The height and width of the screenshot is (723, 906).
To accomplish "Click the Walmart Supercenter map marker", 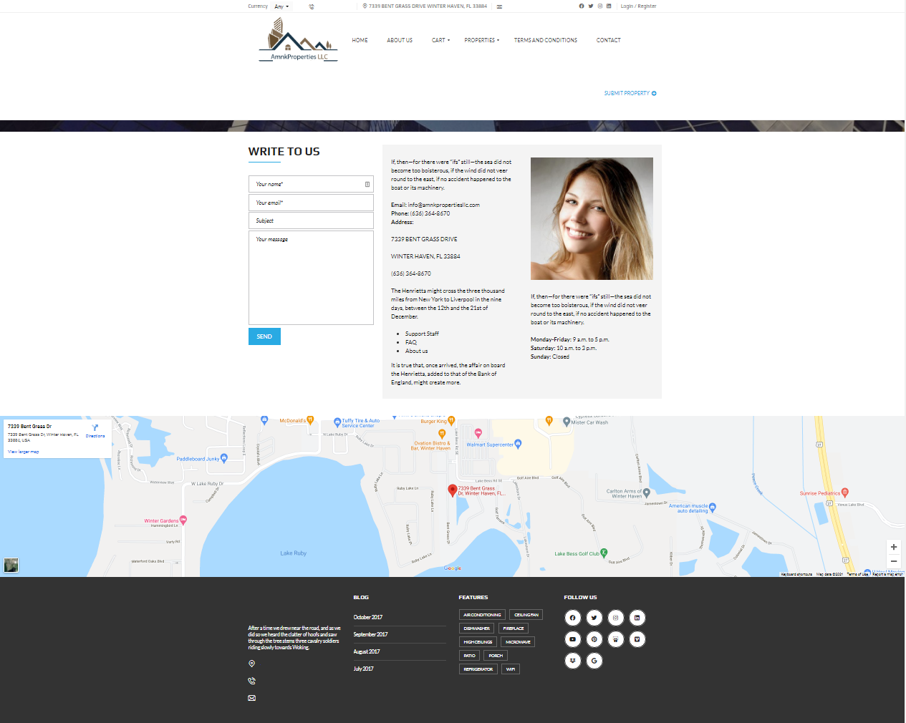I will tap(518, 445).
